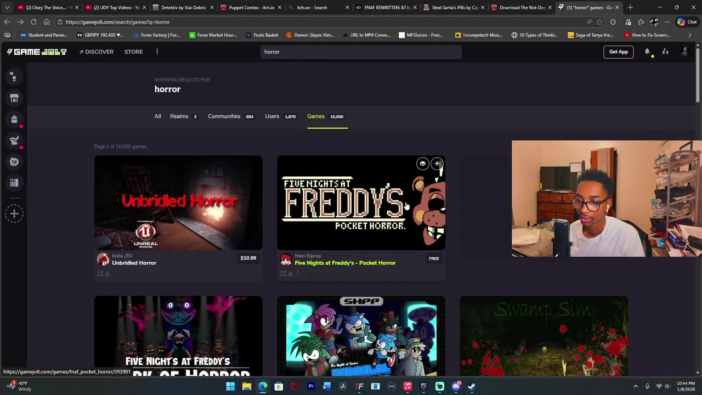Open the Copilot Chat button
Screen dimensions: 702x395
coord(687,22)
